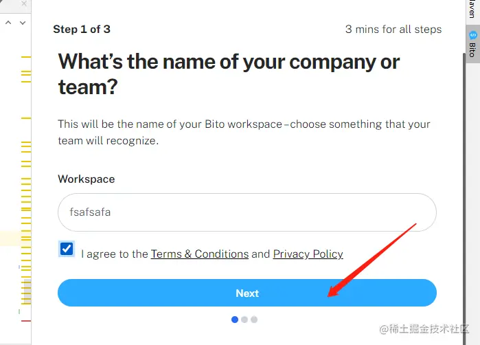Click the "3 mins for all steps" text
This screenshot has width=480, height=345.
393,29
